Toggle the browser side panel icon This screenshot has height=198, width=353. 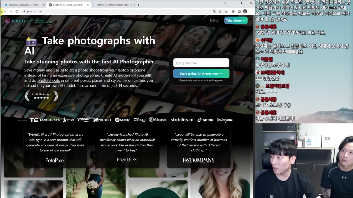pos(239,12)
